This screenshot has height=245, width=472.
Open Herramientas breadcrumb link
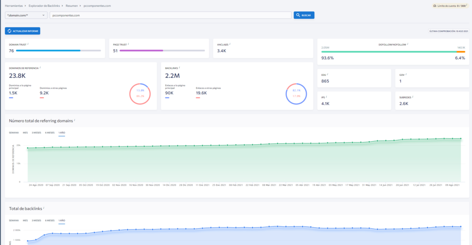(14, 6)
